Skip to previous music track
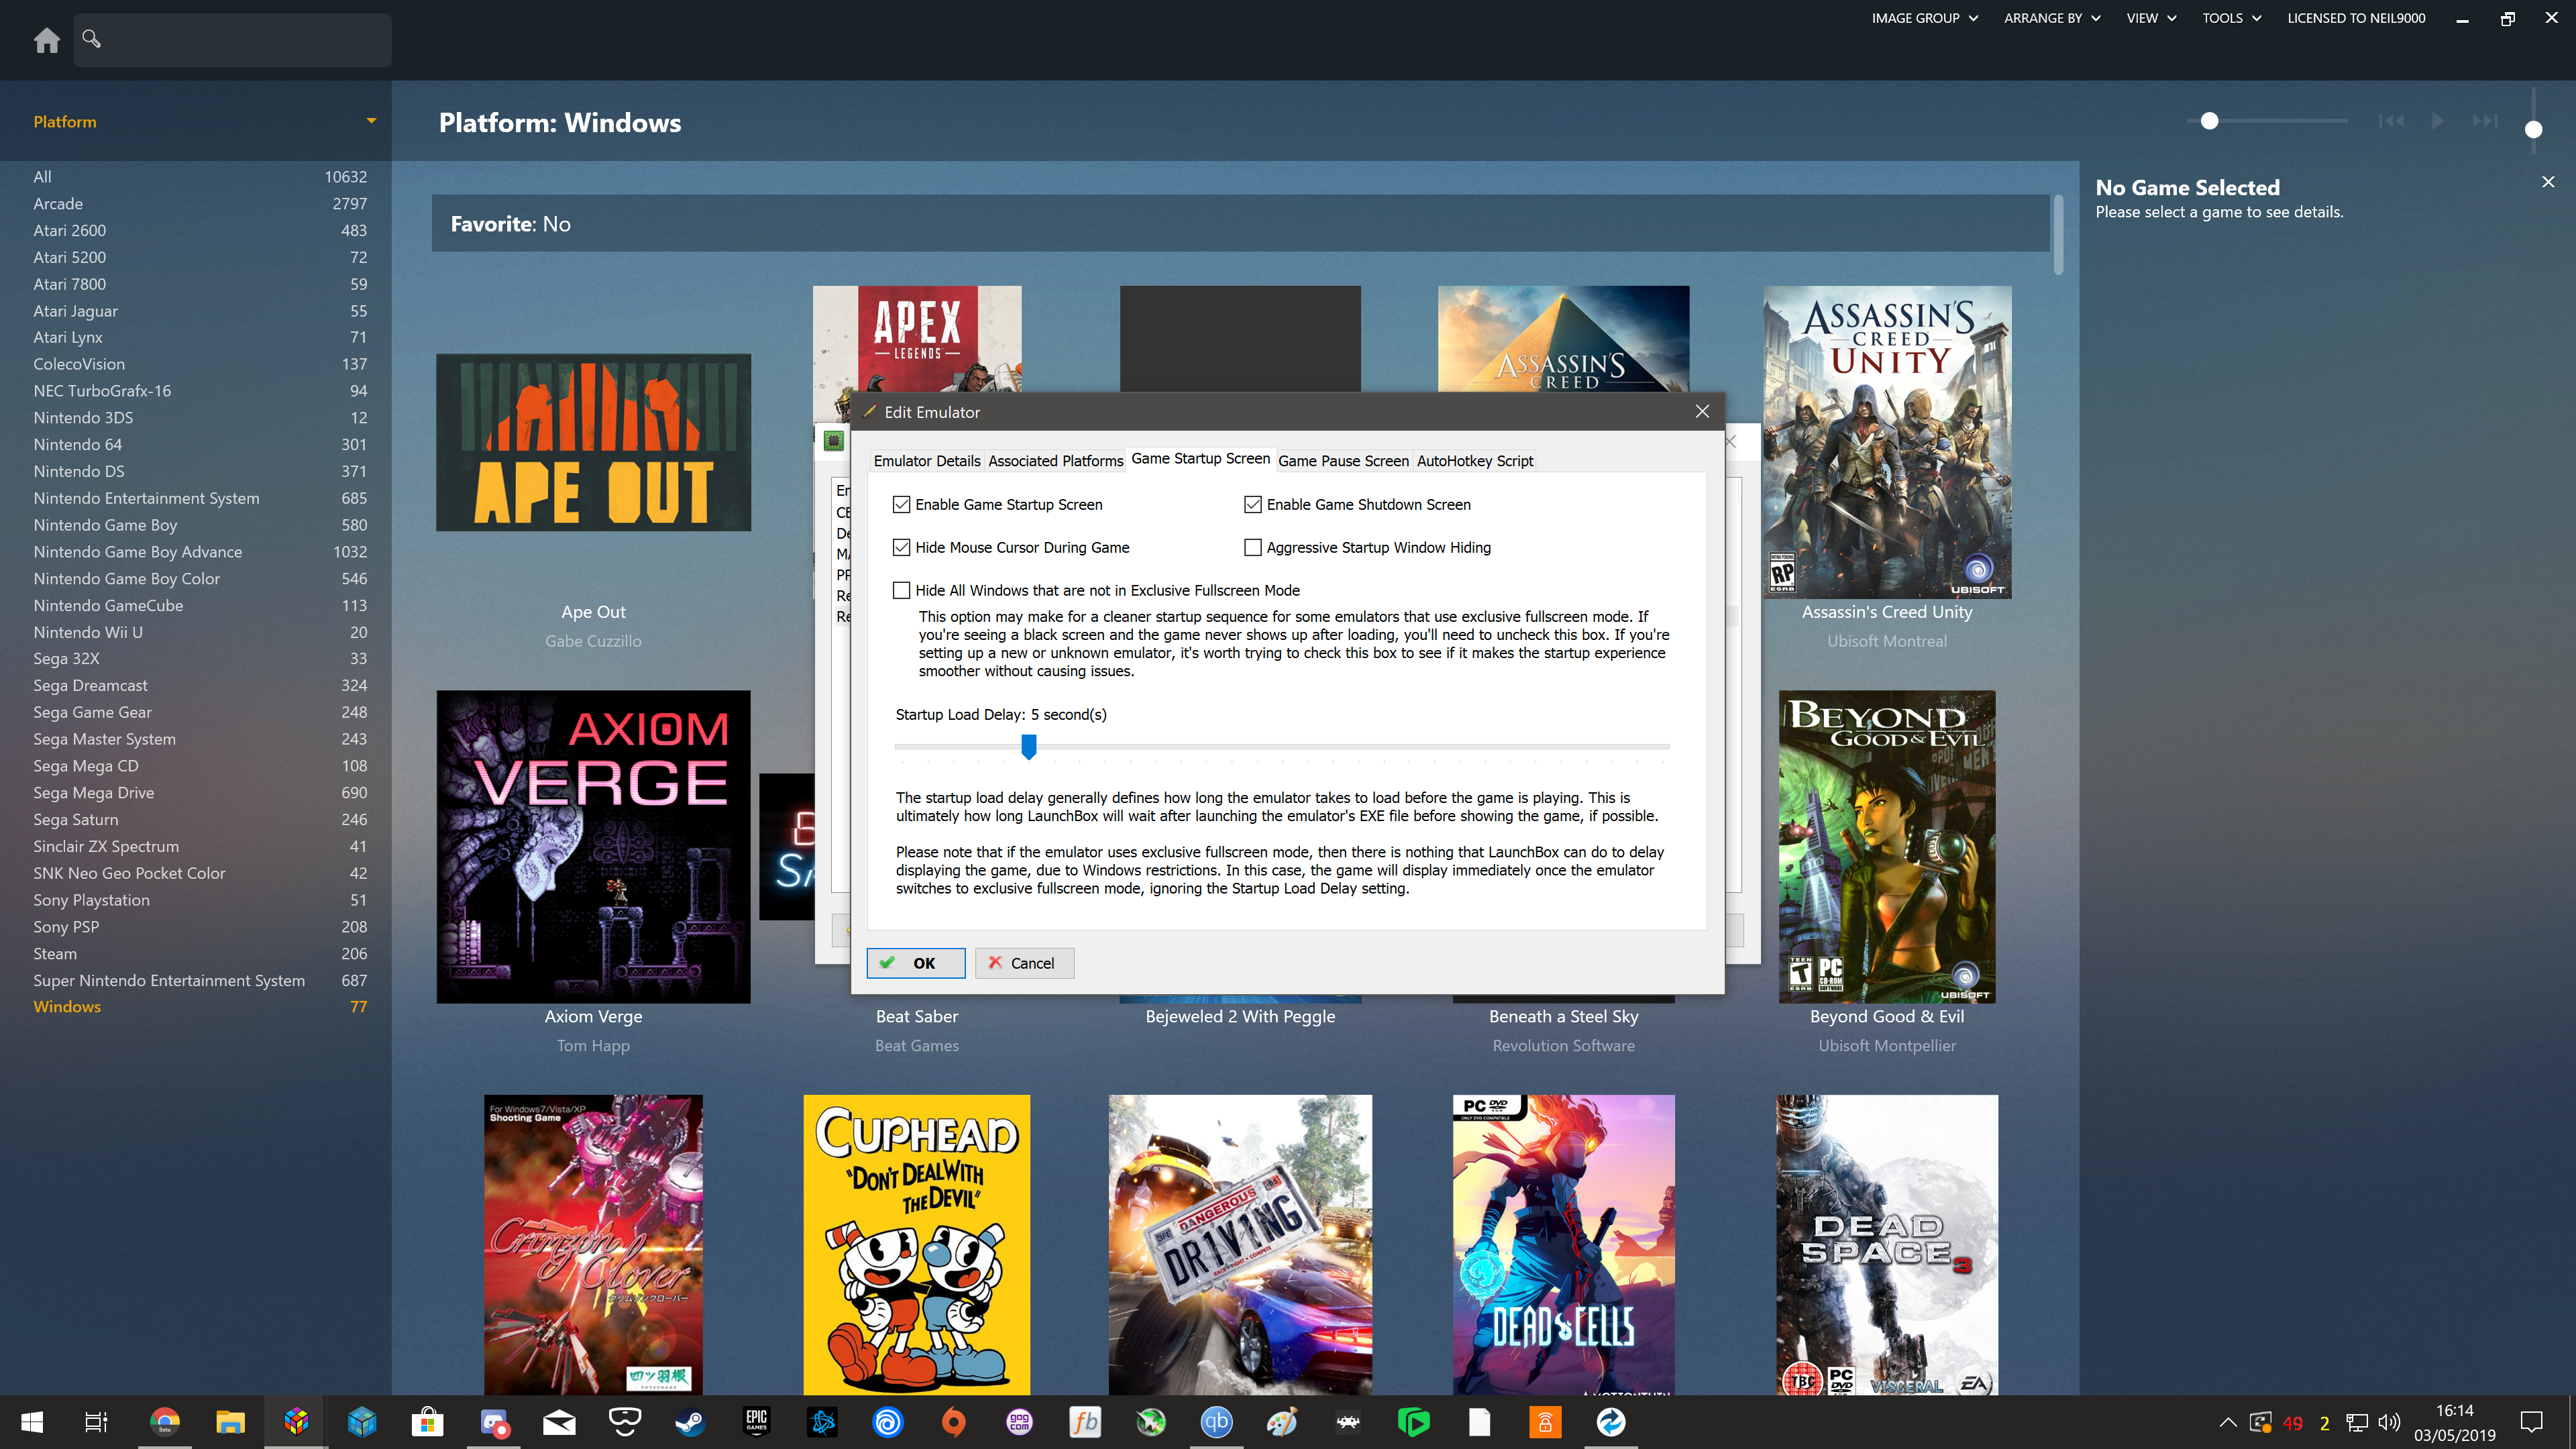 [x=2391, y=121]
